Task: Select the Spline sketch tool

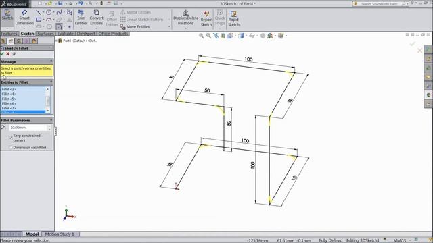Action: click(x=59, y=12)
